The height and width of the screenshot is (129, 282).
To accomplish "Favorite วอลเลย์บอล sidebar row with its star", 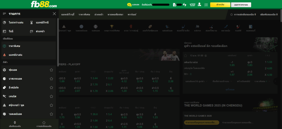I will click(51, 114).
